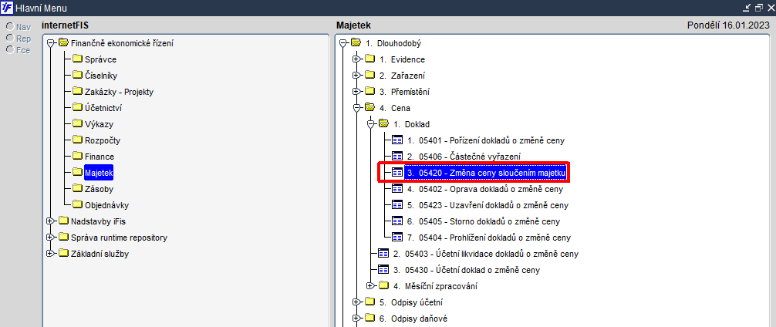This screenshot has width=776, height=327.
Task: Click form icon of 05406 Částečné vyřazení
Action: pos(397,157)
